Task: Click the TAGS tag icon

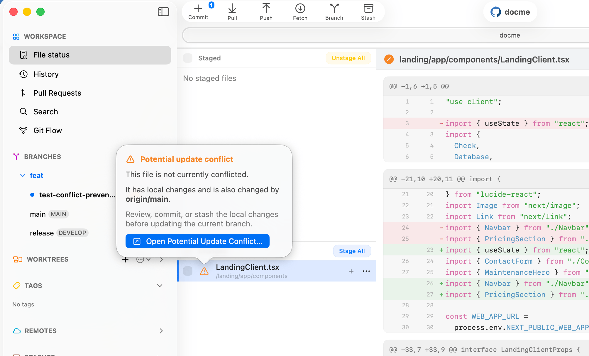Action: pos(17,286)
